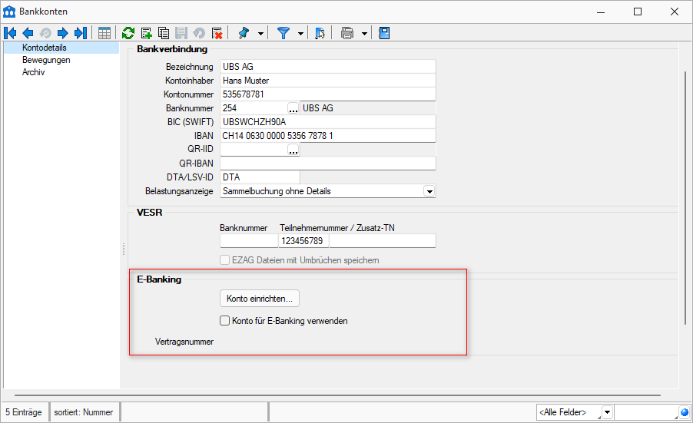This screenshot has height=423, width=693.
Task: Open Bewegungen in the left panel
Action: [x=46, y=60]
